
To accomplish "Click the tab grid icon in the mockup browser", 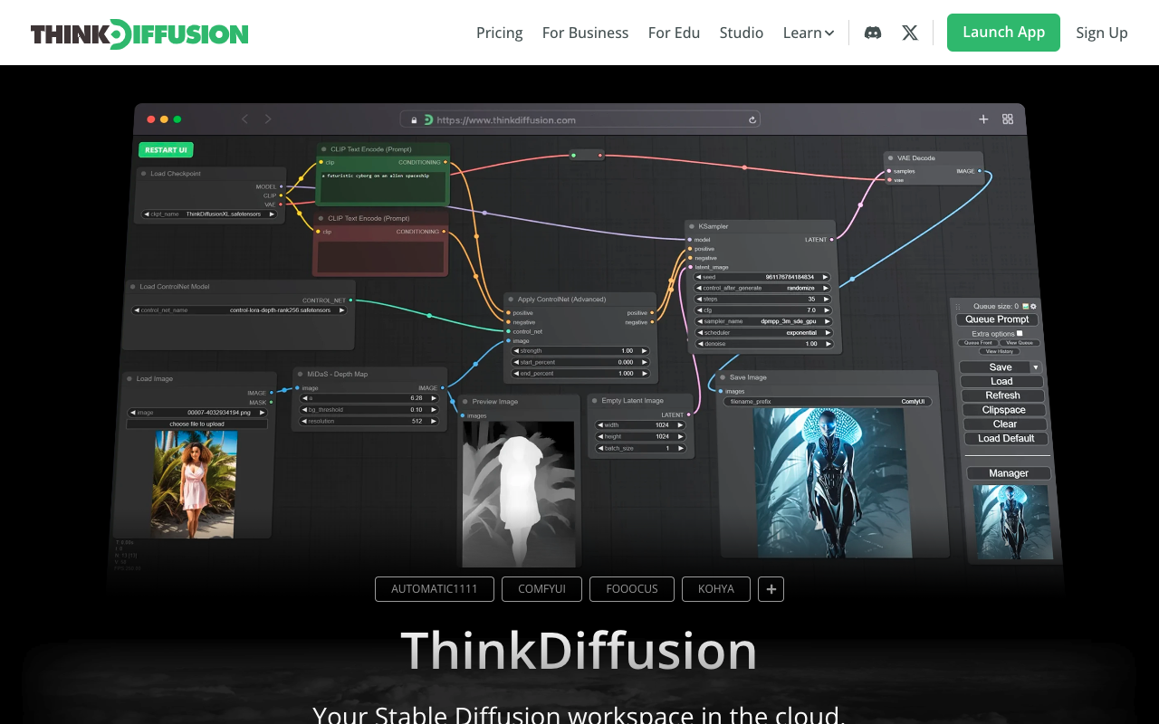I will click(x=1008, y=119).
